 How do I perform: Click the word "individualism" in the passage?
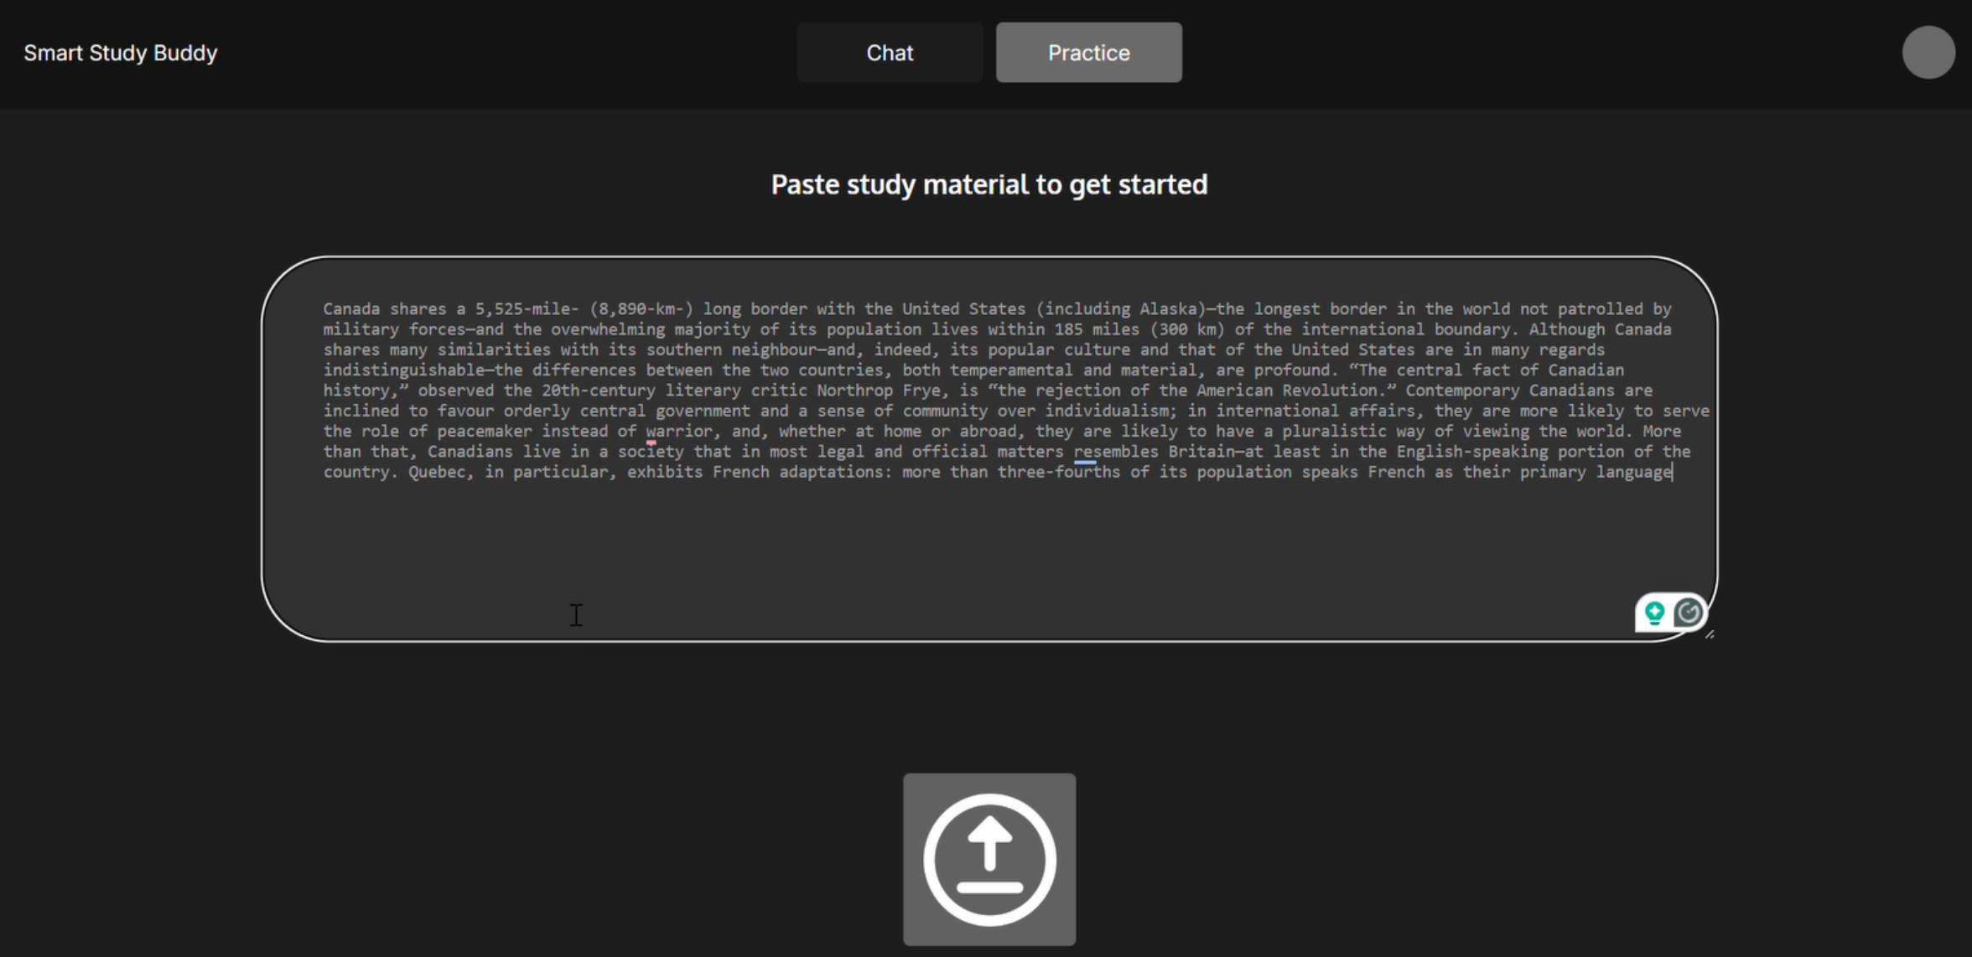(x=1106, y=411)
